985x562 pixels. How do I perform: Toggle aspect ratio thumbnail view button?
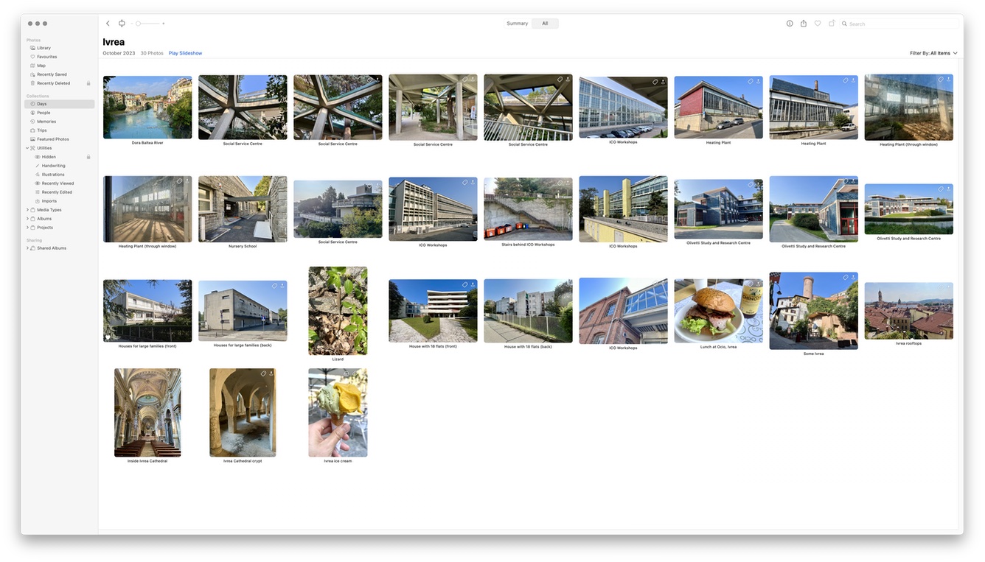[122, 24]
